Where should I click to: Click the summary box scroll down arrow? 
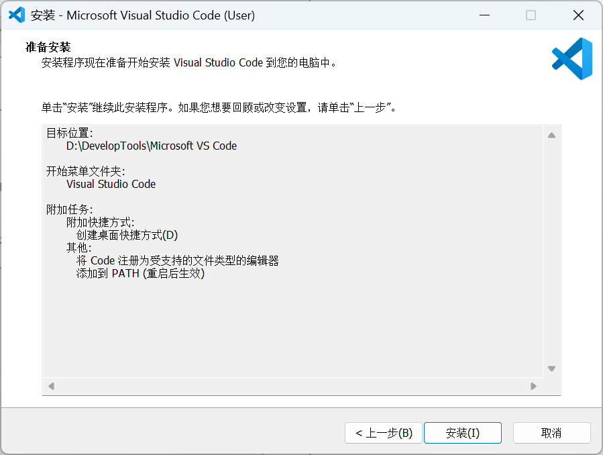click(x=551, y=368)
